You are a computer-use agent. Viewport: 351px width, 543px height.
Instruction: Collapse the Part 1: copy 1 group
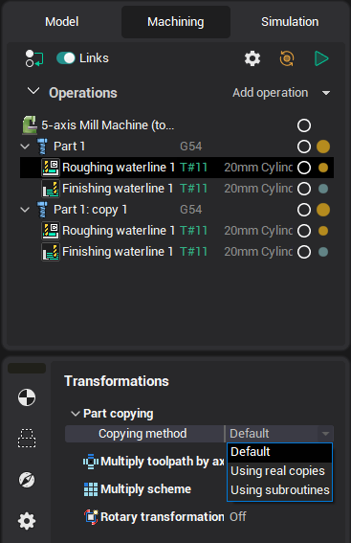[25, 210]
